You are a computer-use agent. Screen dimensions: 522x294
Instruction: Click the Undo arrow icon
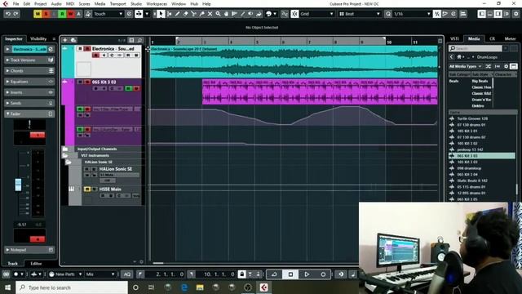pyautogui.click(x=7, y=14)
